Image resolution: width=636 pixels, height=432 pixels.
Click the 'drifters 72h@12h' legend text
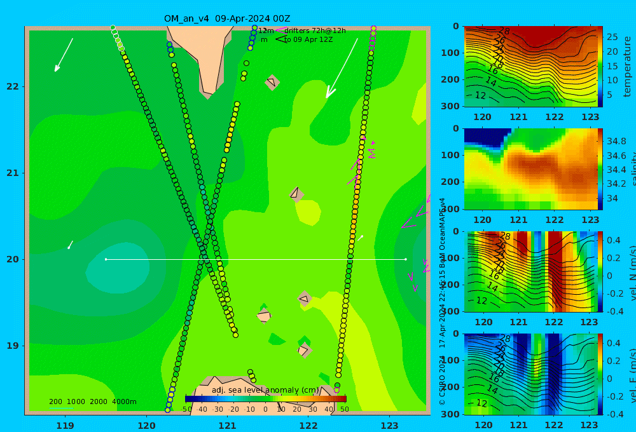tap(315, 30)
